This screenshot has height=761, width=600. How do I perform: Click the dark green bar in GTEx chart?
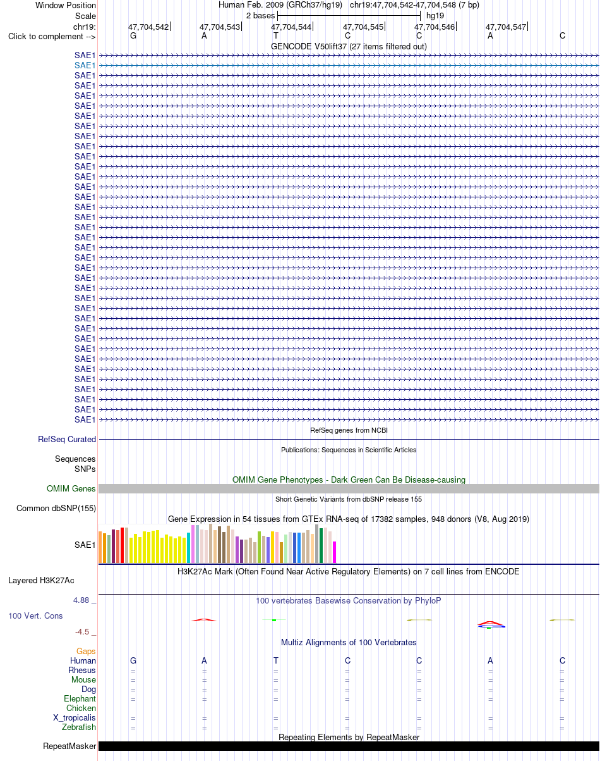click(321, 545)
